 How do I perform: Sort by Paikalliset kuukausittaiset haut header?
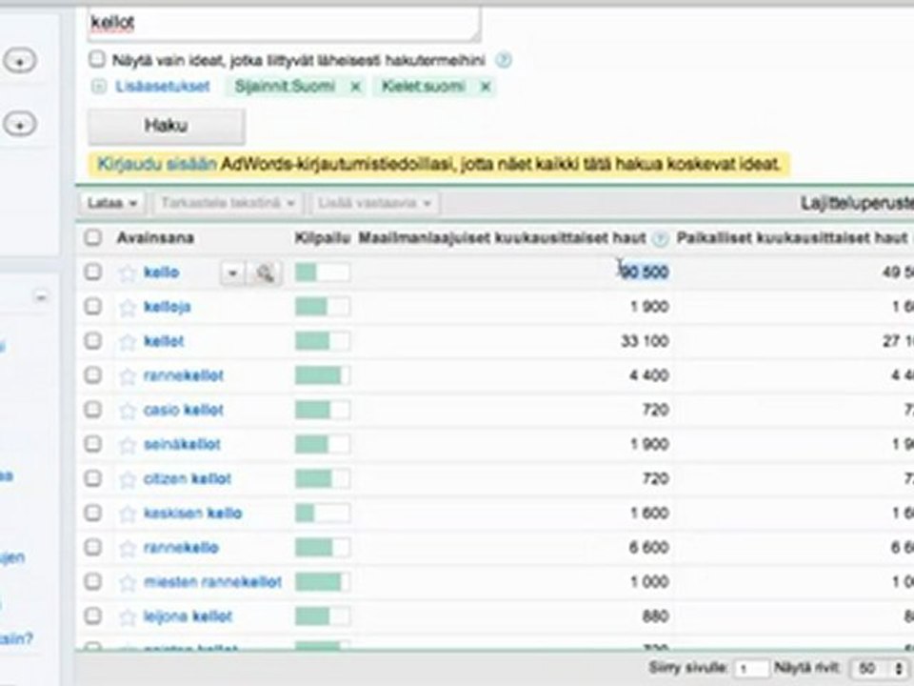click(x=792, y=238)
